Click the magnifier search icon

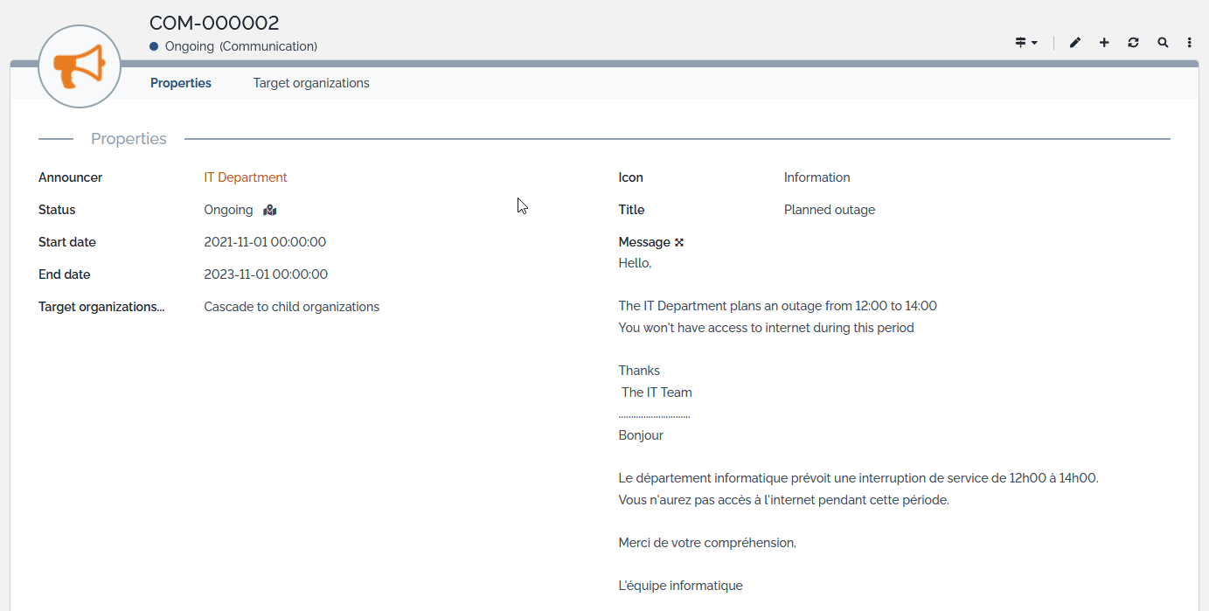[x=1163, y=42]
